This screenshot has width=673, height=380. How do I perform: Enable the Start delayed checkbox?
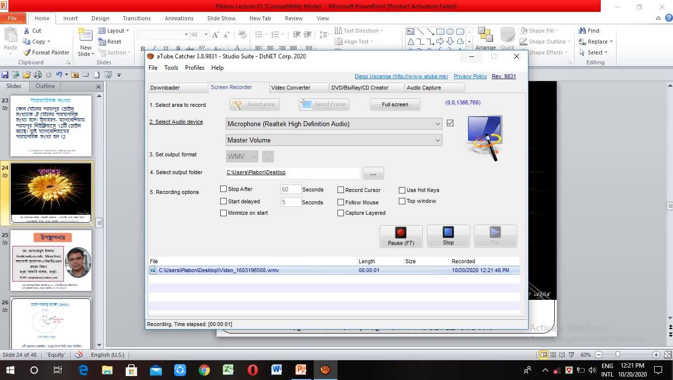(223, 201)
